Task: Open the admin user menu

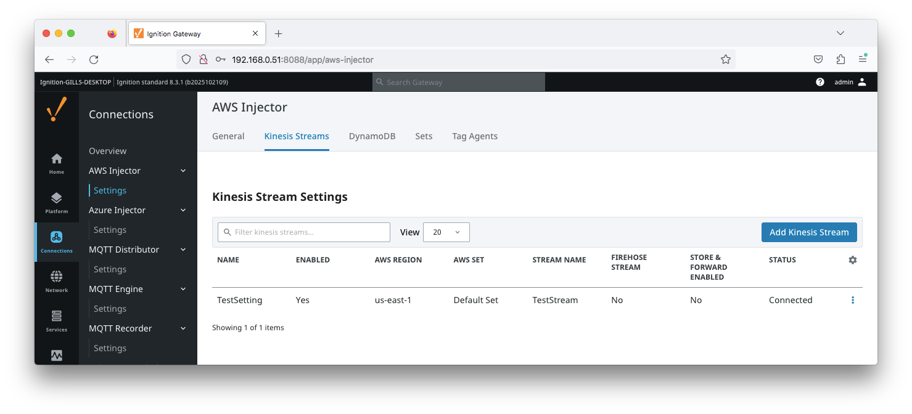Action: 850,82
